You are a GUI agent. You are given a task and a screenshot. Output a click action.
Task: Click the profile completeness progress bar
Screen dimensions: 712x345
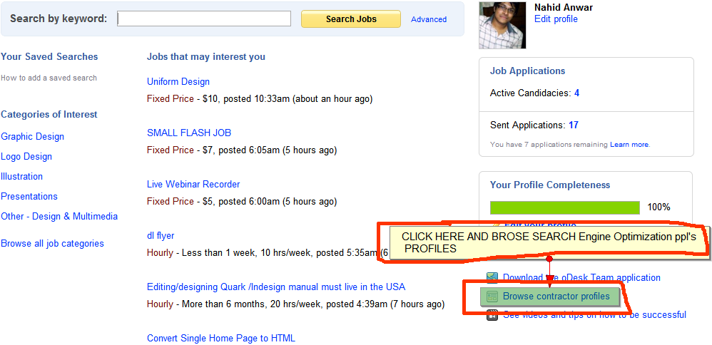tap(565, 207)
